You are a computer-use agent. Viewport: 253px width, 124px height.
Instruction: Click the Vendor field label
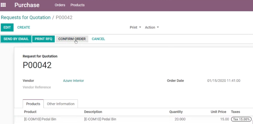coord(28,81)
